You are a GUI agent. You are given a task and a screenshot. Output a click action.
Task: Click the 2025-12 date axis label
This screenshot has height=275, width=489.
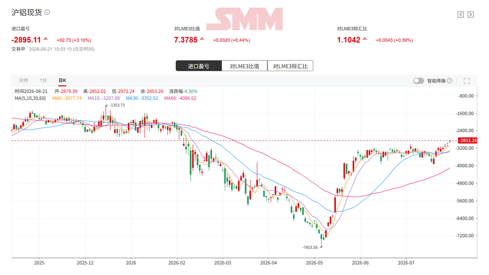pos(85,263)
